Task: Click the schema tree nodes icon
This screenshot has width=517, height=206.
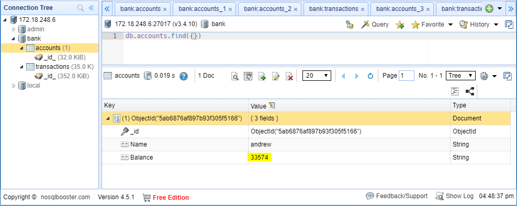Action: [x=470, y=91]
